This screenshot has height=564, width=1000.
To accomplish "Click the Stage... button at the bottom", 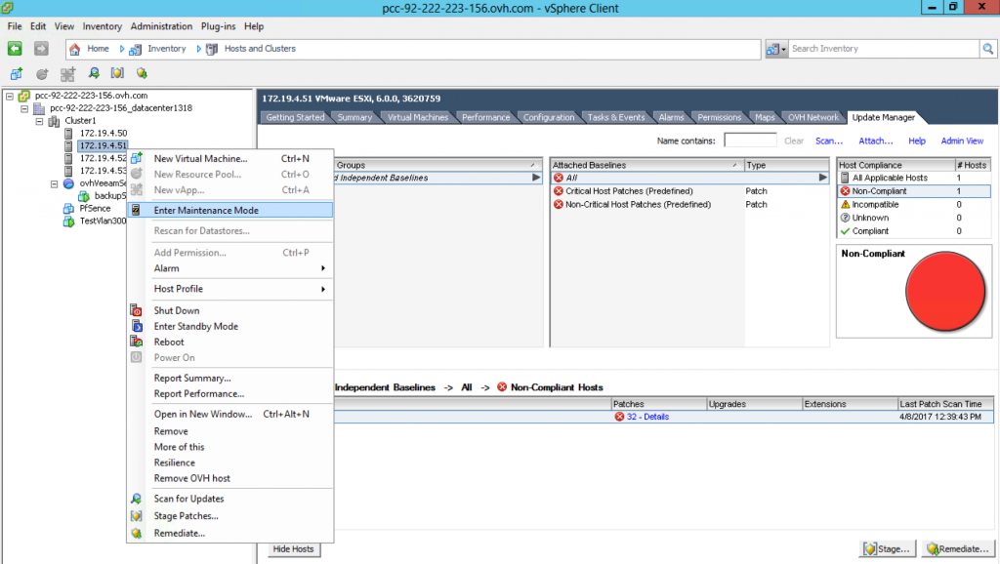I will click(887, 548).
